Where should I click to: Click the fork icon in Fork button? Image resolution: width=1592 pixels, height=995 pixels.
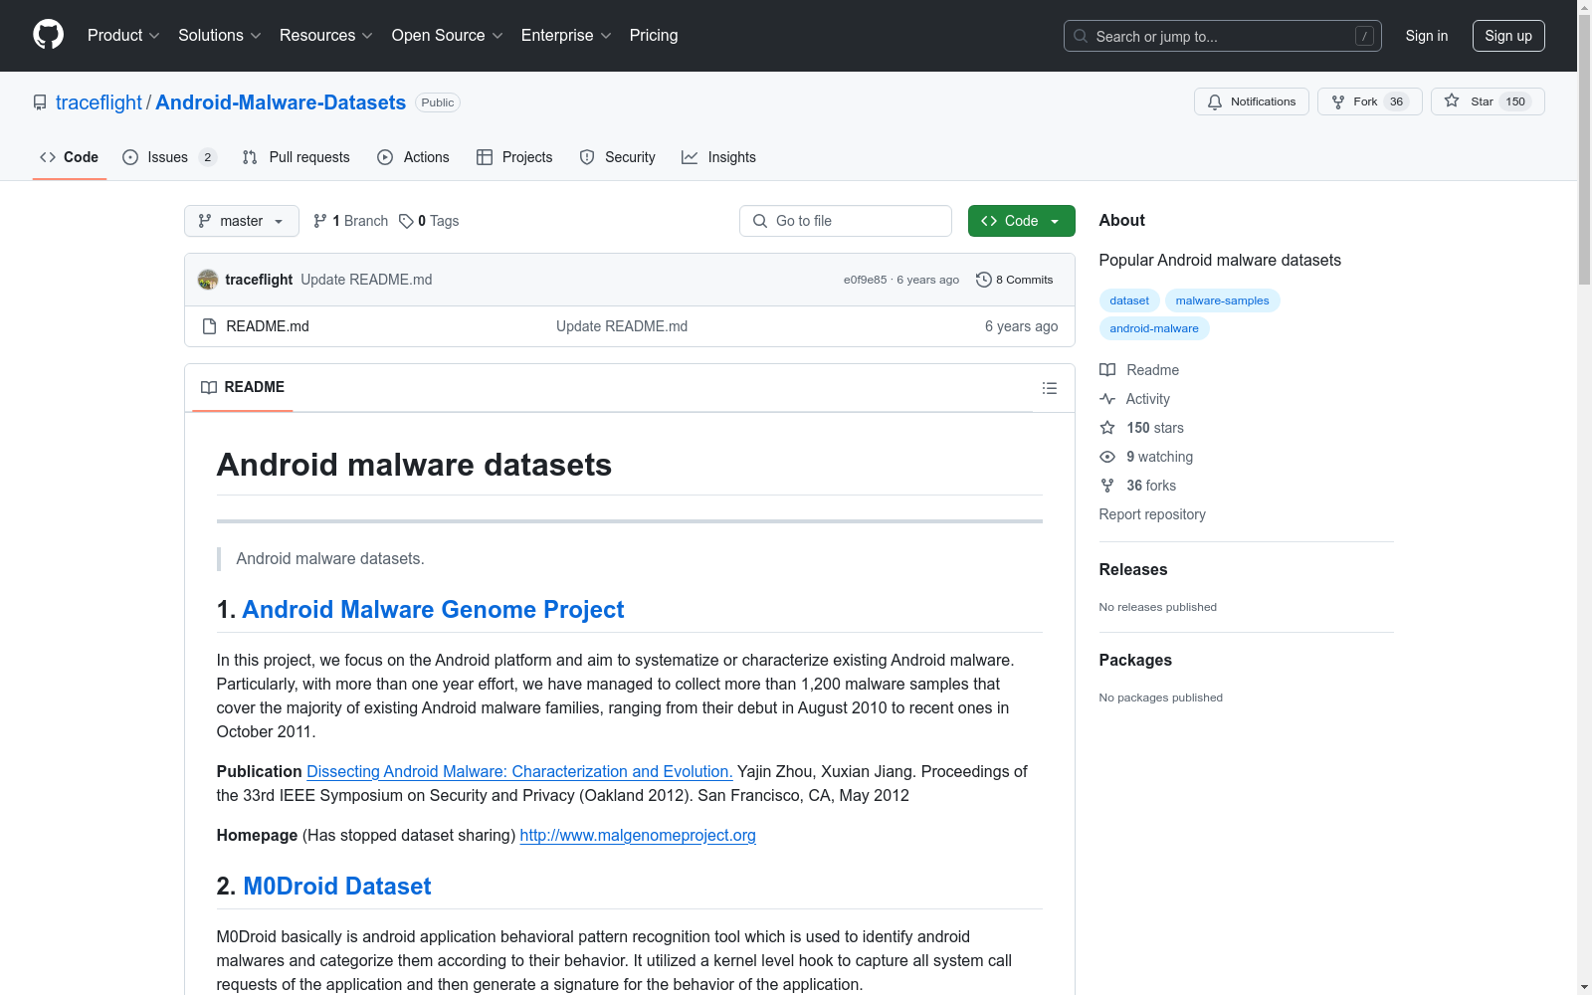click(1338, 101)
